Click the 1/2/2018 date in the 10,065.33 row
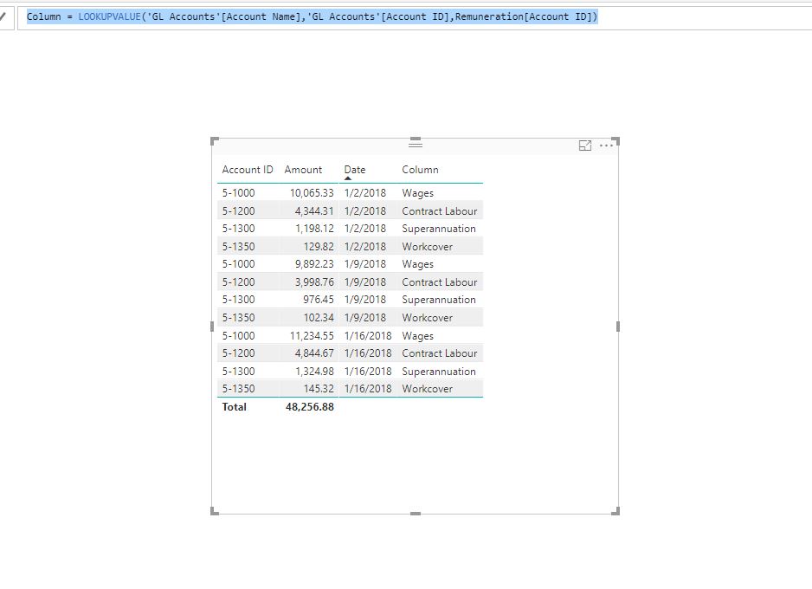 click(365, 193)
